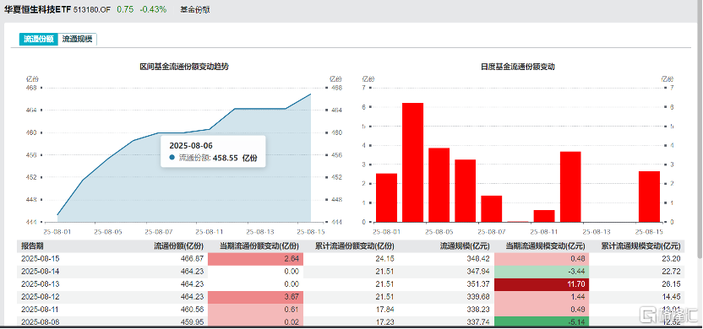Viewport: 703px width, 329px height.
Task: Click the 当期流通规模变动(亿元) column header
Action: 545,245
